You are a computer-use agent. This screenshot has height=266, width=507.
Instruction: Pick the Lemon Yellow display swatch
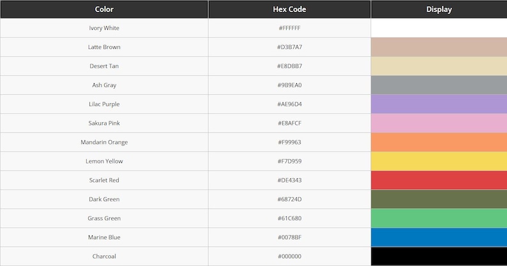pos(439,161)
